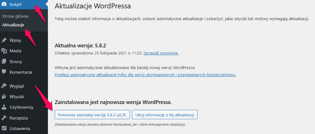
Task: Click the Wygląd paintbrush icon
Action: pyautogui.click(x=4, y=86)
